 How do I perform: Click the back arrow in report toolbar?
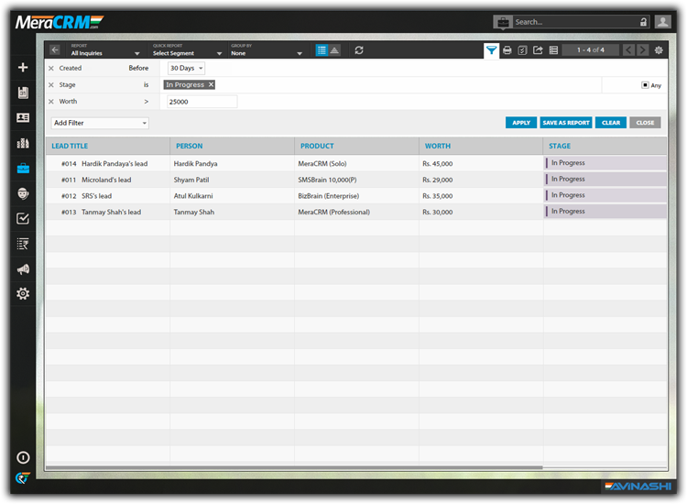[x=54, y=50]
